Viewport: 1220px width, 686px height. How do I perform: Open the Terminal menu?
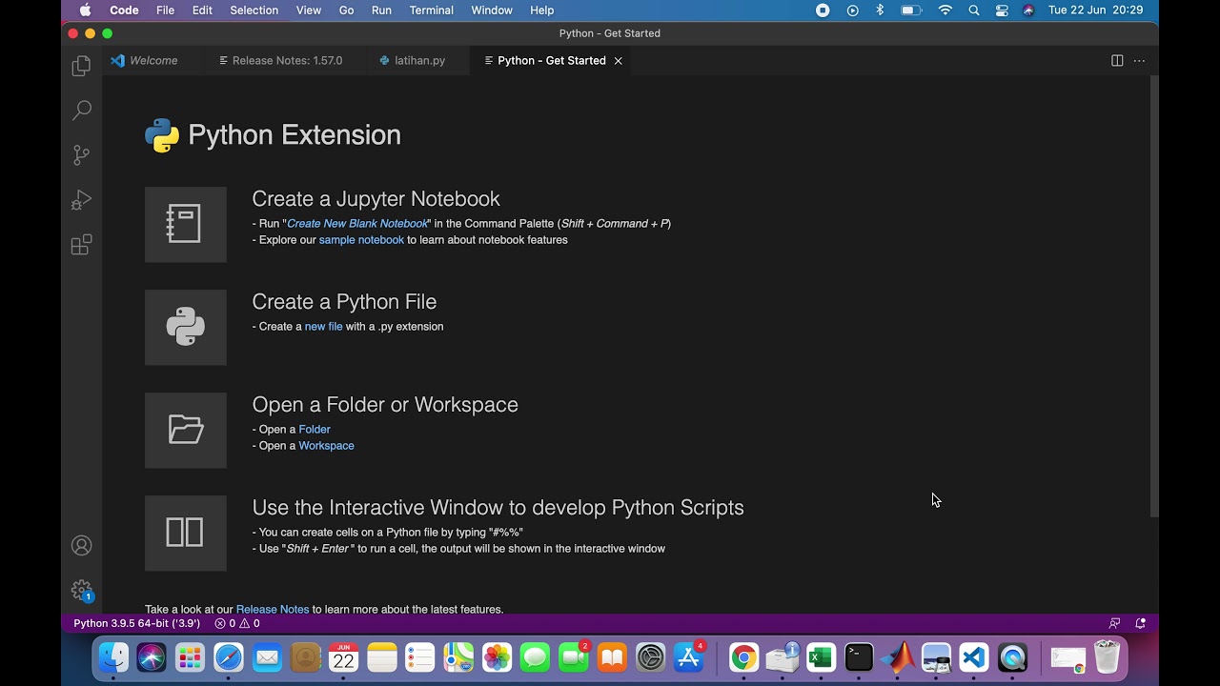click(432, 10)
